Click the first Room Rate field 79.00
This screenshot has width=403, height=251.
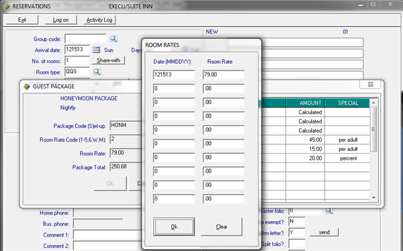tap(224, 74)
